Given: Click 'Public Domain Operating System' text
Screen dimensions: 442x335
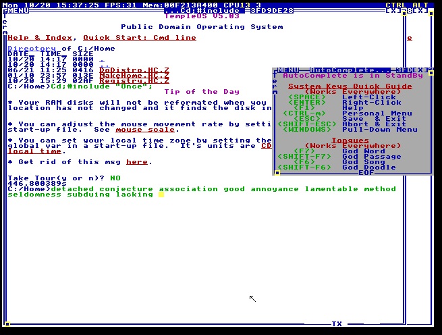Looking at the screenshot, I should (202, 27).
